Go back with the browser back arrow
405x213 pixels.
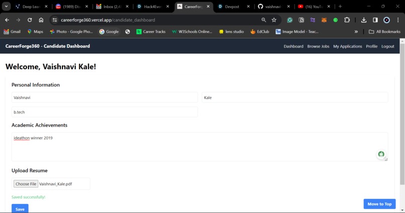point(7,20)
